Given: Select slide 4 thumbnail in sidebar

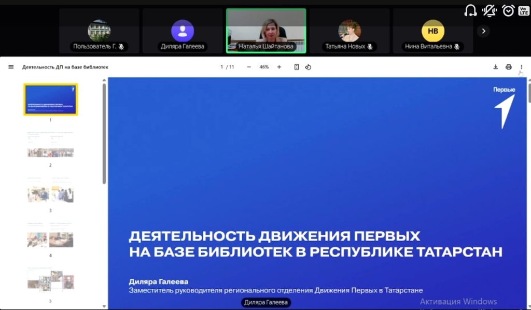Looking at the screenshot, I should pyautogui.click(x=50, y=236).
